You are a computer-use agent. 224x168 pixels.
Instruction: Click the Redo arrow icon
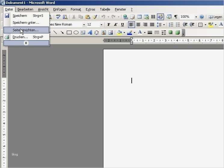point(114,17)
